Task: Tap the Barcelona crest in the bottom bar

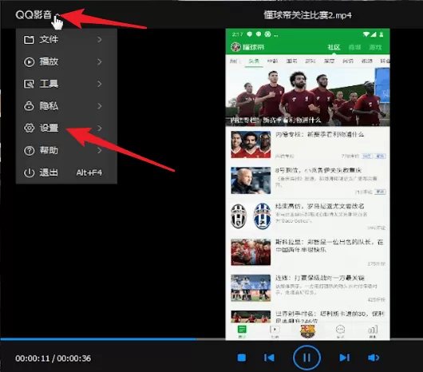Action: (x=308, y=331)
